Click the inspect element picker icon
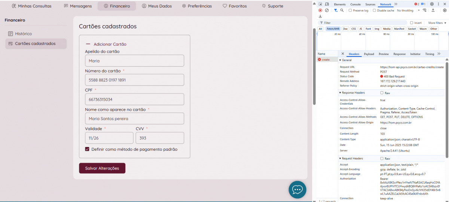The image size is (449, 202). (320, 4)
